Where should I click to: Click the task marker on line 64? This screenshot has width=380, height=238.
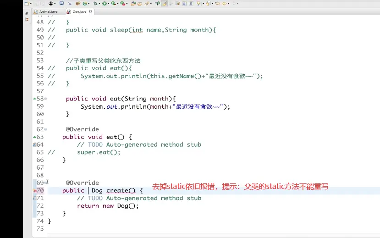pos(35,144)
